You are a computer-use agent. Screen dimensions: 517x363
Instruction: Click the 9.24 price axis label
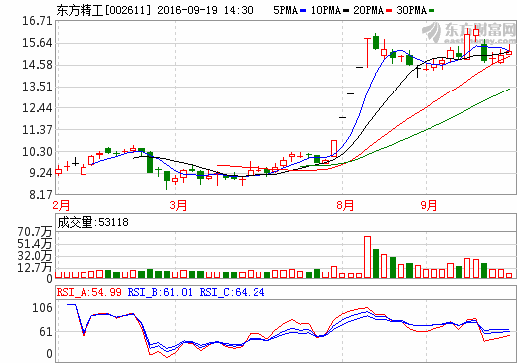pyautogui.click(x=41, y=173)
